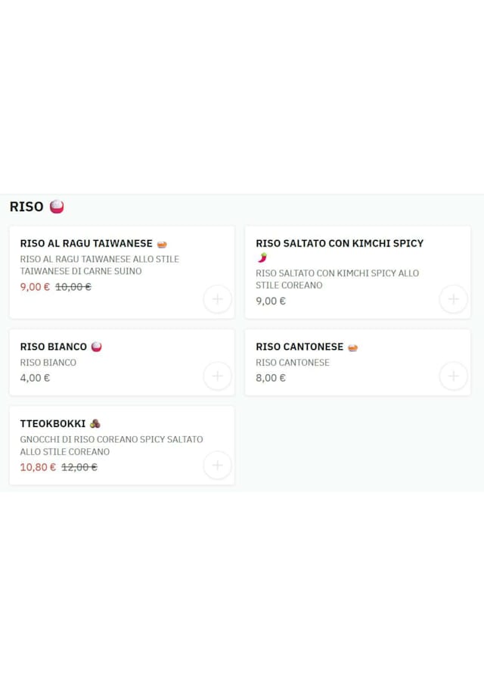Click the emoji beside Riso Cantonese title
The image size is (484, 686).
pos(352,347)
